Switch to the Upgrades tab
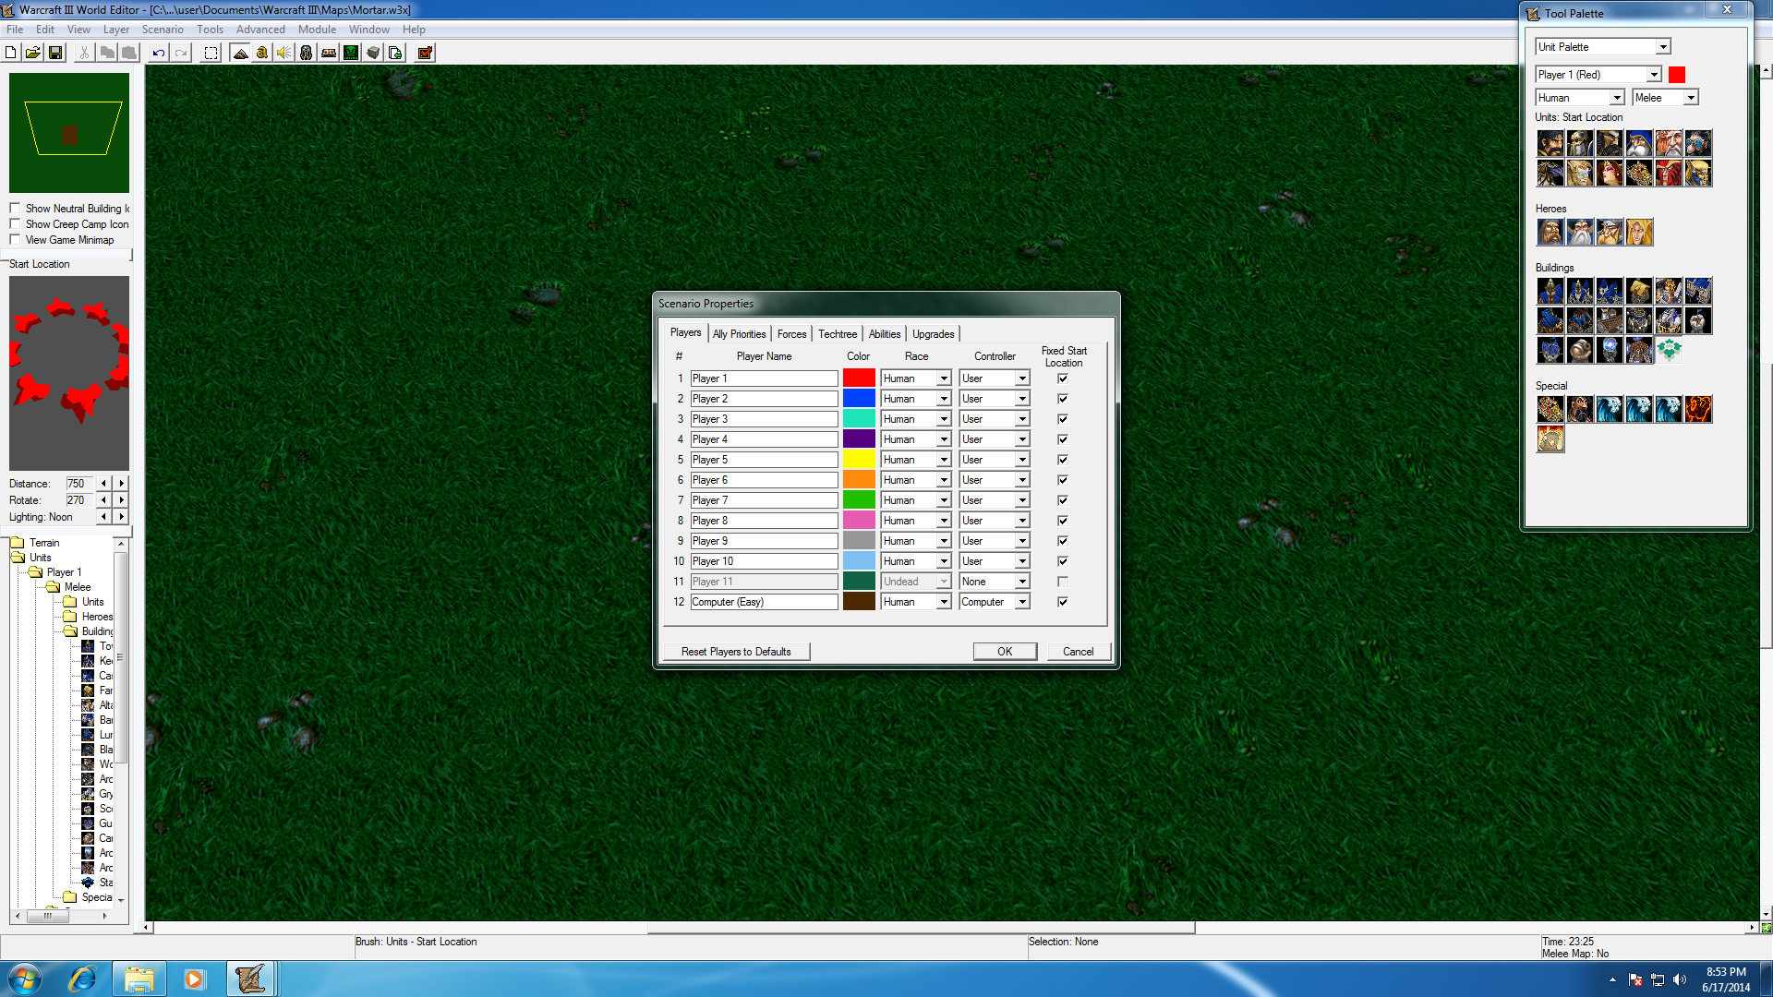Image resolution: width=1773 pixels, height=997 pixels. [934, 334]
